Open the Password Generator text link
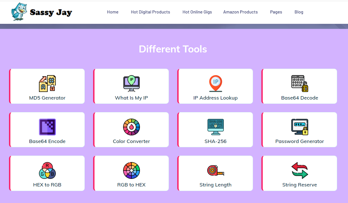The image size is (348, 203). pyautogui.click(x=299, y=141)
